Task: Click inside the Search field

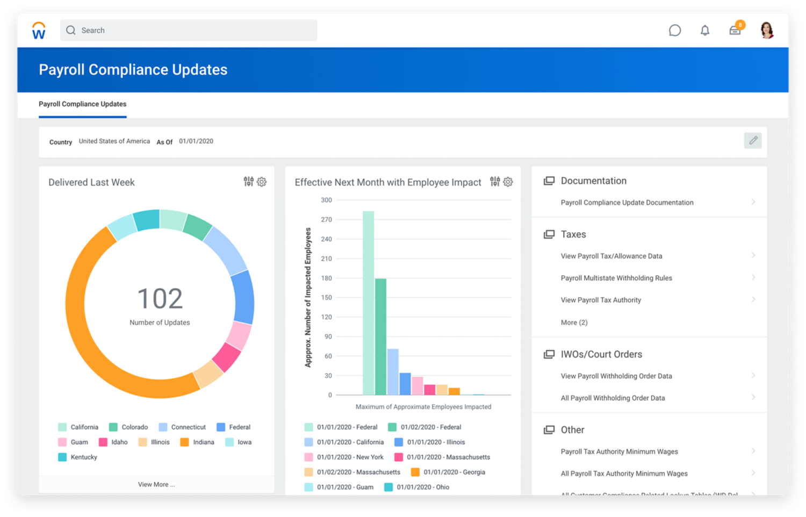Action: tap(188, 31)
